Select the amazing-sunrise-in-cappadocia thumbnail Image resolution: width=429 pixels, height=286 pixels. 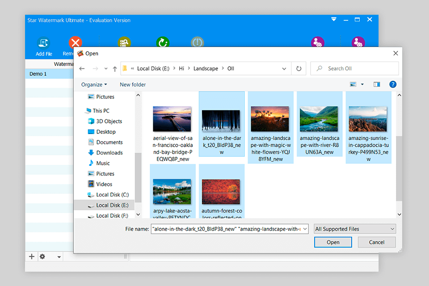368,119
